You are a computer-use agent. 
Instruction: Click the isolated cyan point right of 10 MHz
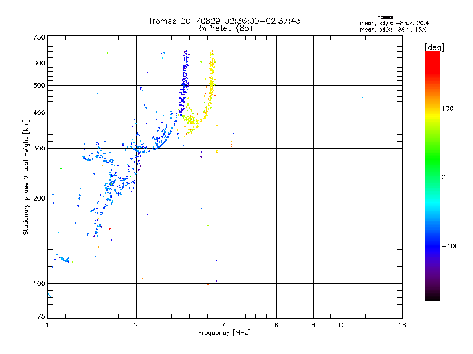pos(362,97)
